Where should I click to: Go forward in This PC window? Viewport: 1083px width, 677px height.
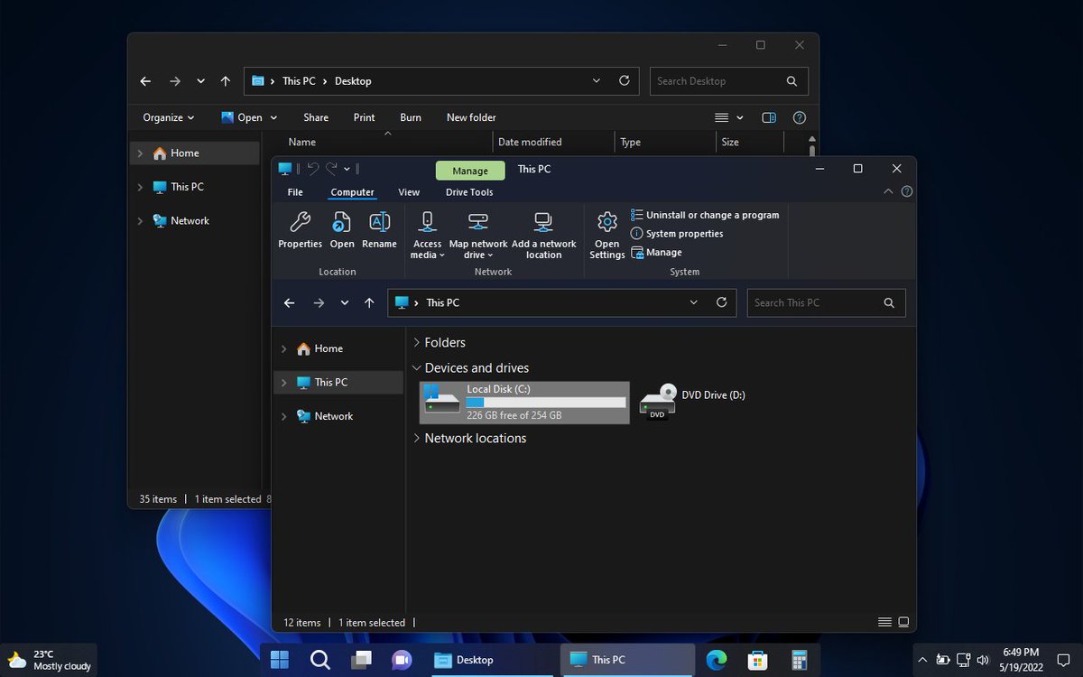click(x=319, y=303)
